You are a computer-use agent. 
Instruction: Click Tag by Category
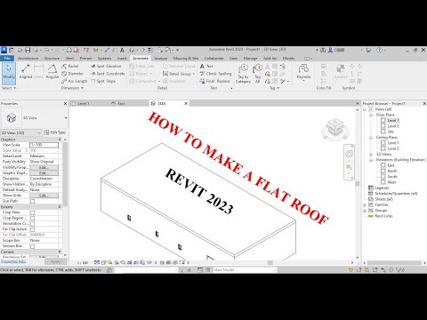(x=243, y=74)
